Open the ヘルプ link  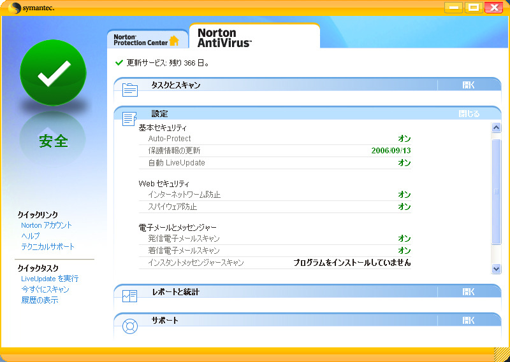(30, 235)
